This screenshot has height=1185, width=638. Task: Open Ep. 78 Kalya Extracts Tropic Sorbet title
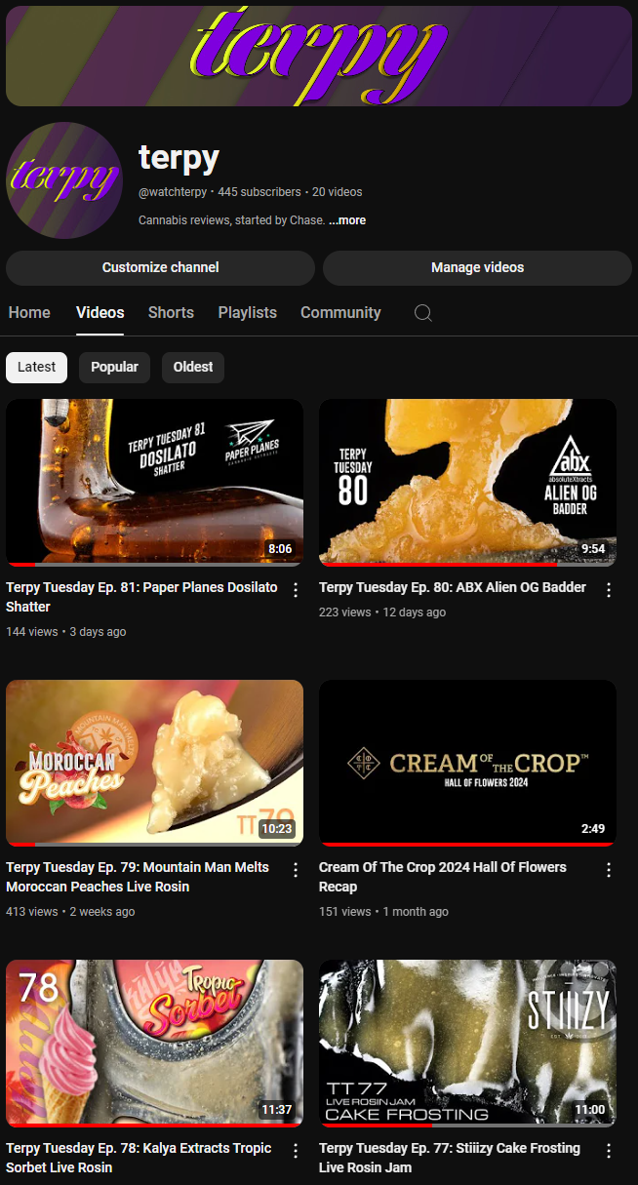tap(140, 1158)
